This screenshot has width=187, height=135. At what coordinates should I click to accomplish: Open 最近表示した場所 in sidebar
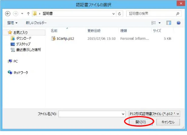click(x=29, y=50)
